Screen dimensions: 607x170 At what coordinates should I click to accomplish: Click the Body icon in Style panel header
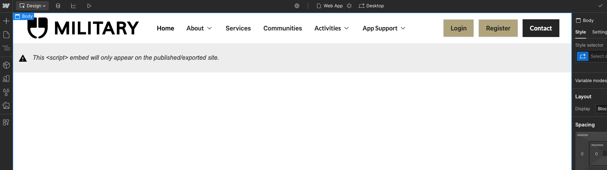click(x=578, y=20)
